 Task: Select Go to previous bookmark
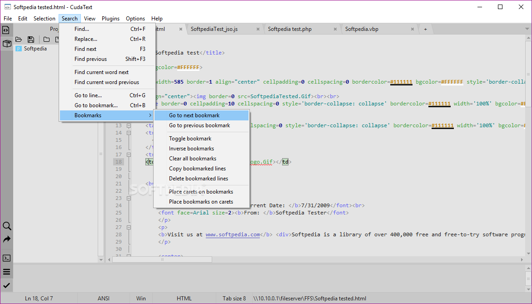tap(202, 125)
